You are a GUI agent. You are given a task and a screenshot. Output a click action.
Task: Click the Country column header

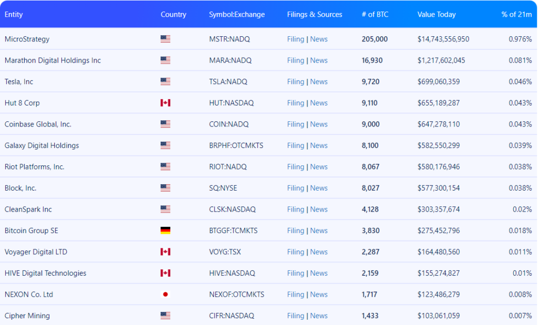coord(173,14)
